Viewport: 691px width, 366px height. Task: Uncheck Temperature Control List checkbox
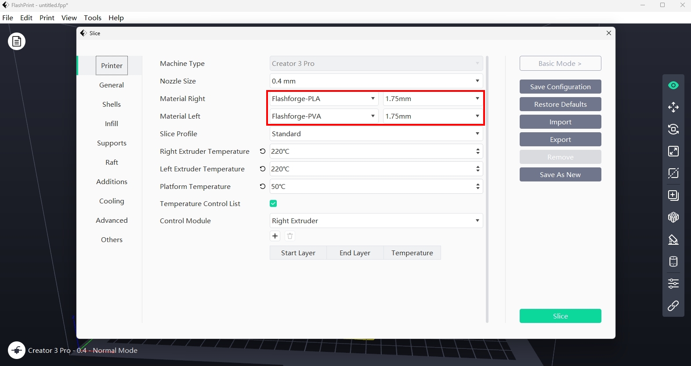(273, 203)
